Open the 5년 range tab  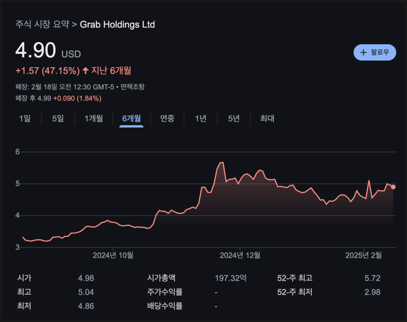click(x=233, y=119)
